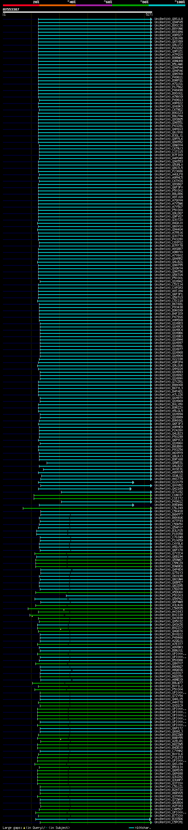Select hit label UniRef100_Q7YZC4
The height and width of the screenshot is (830, 188).
click(169, 554)
